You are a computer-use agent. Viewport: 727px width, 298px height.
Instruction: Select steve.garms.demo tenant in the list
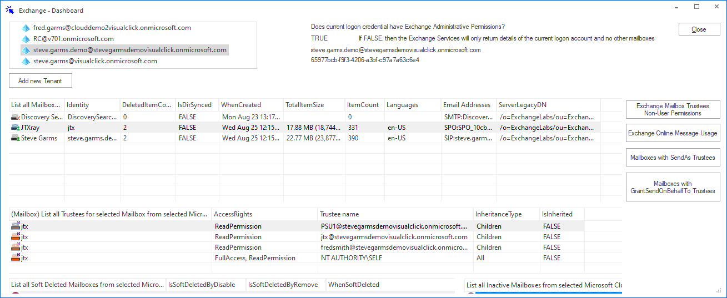pos(129,50)
